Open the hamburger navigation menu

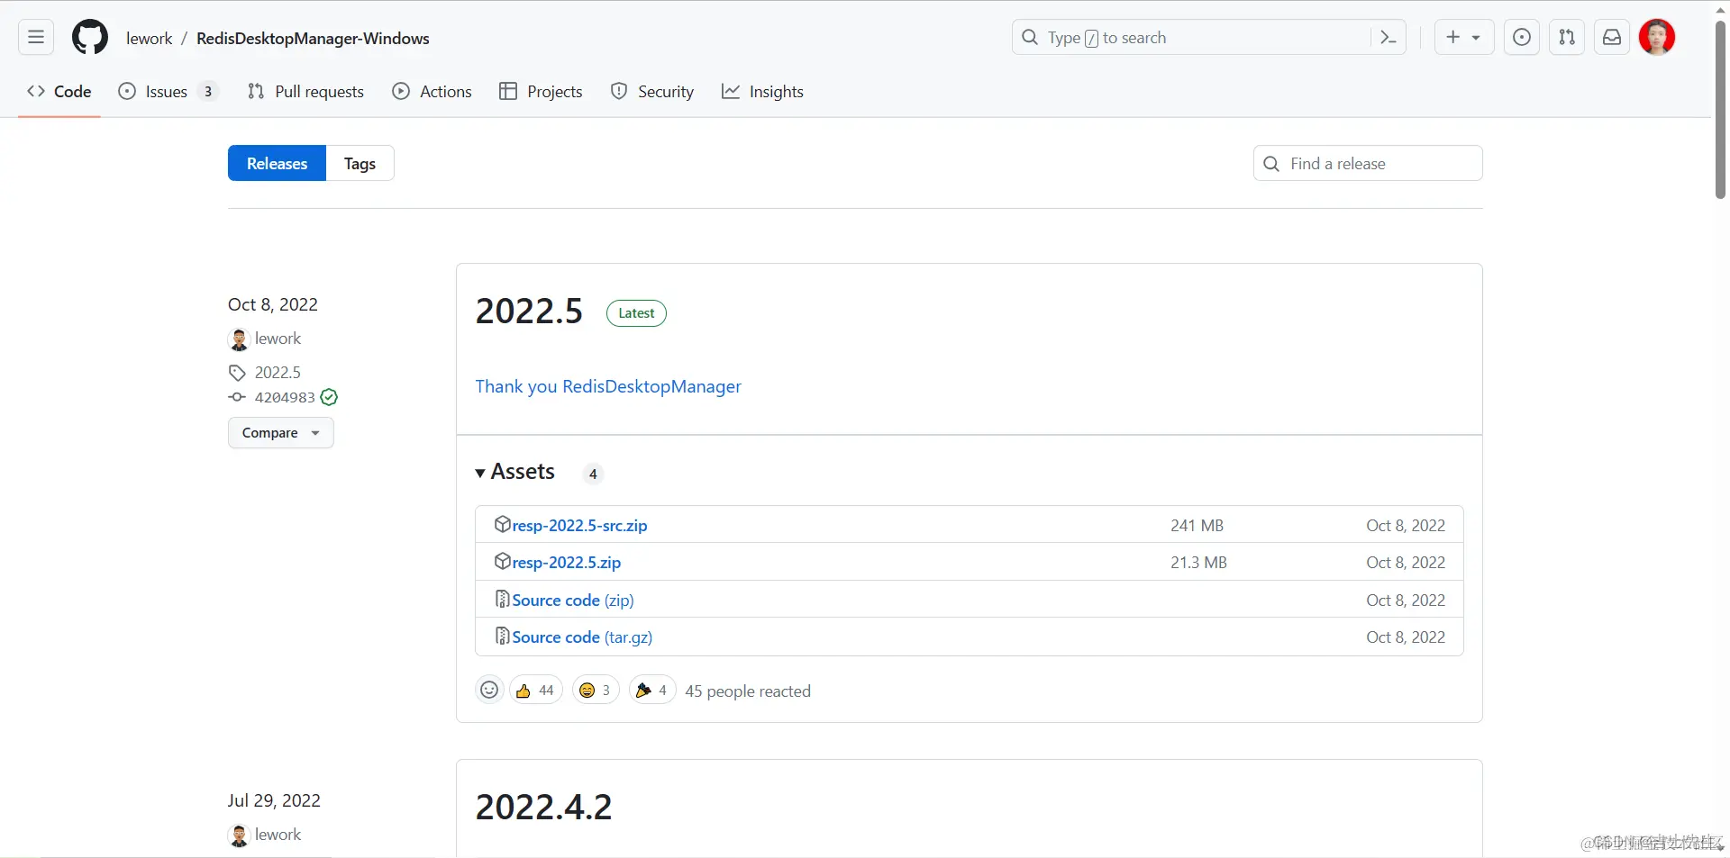pos(36,38)
